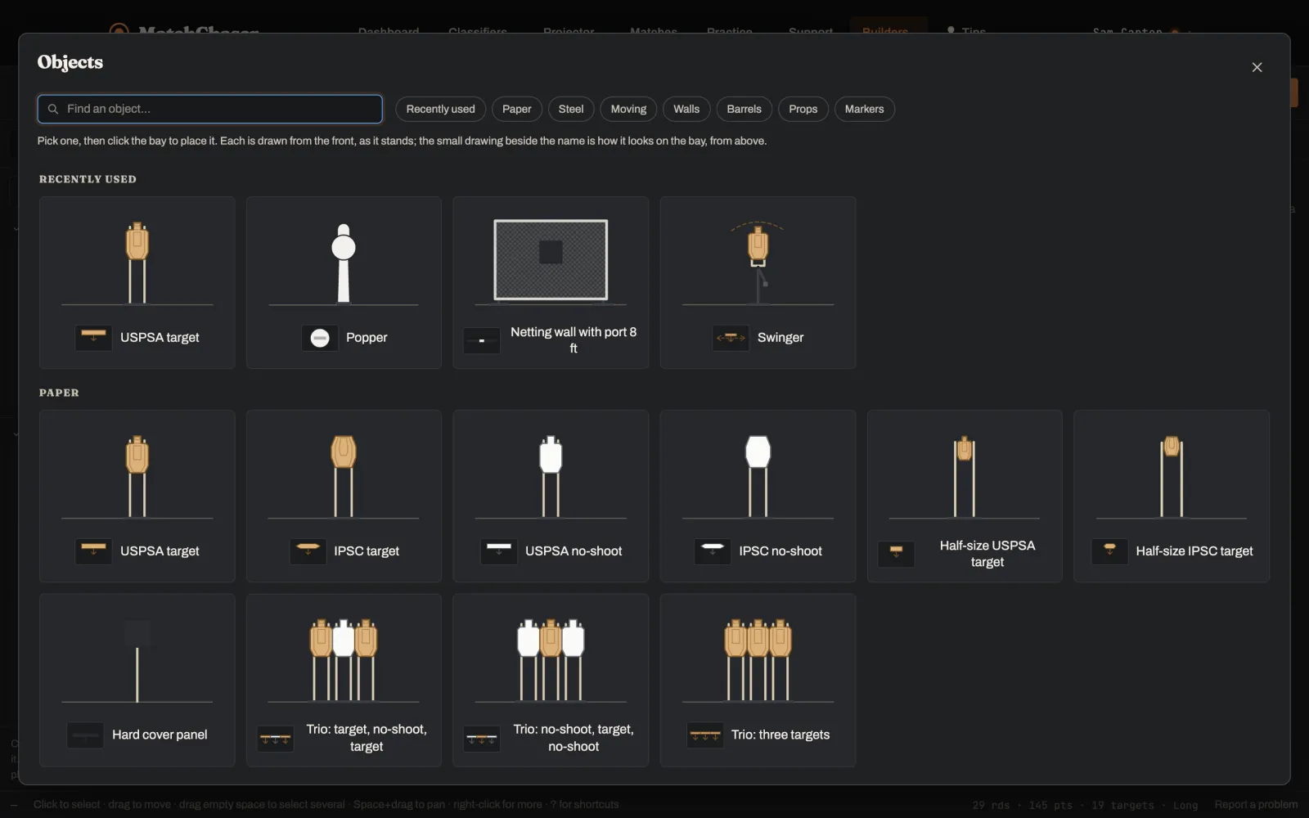The image size is (1309, 818).
Task: Focus the Find an object search field
Action: click(209, 109)
